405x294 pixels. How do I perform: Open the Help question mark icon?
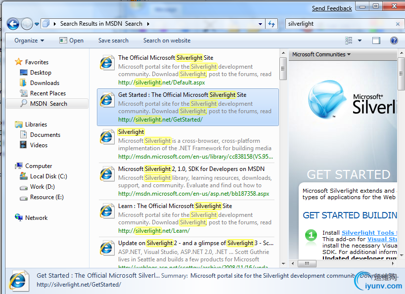394,41
